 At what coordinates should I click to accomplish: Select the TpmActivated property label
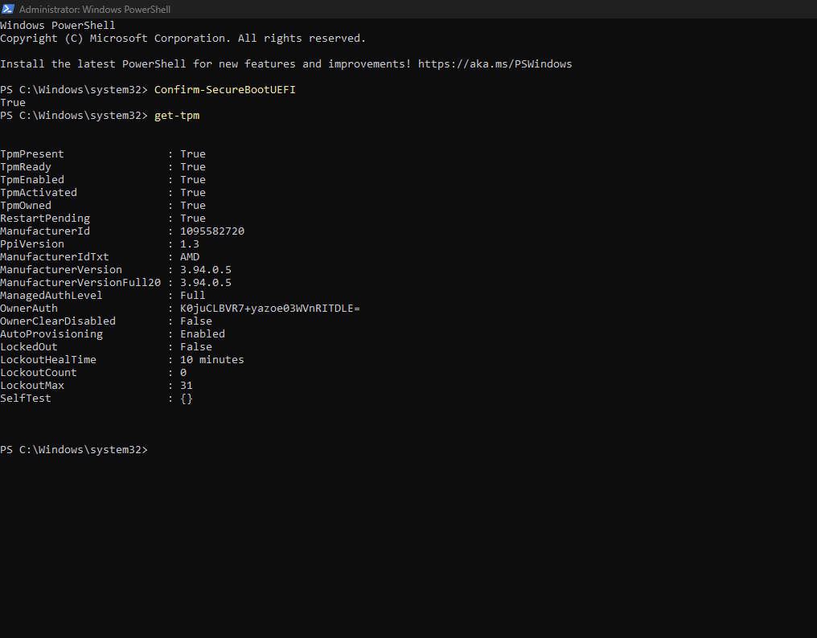[x=39, y=193]
